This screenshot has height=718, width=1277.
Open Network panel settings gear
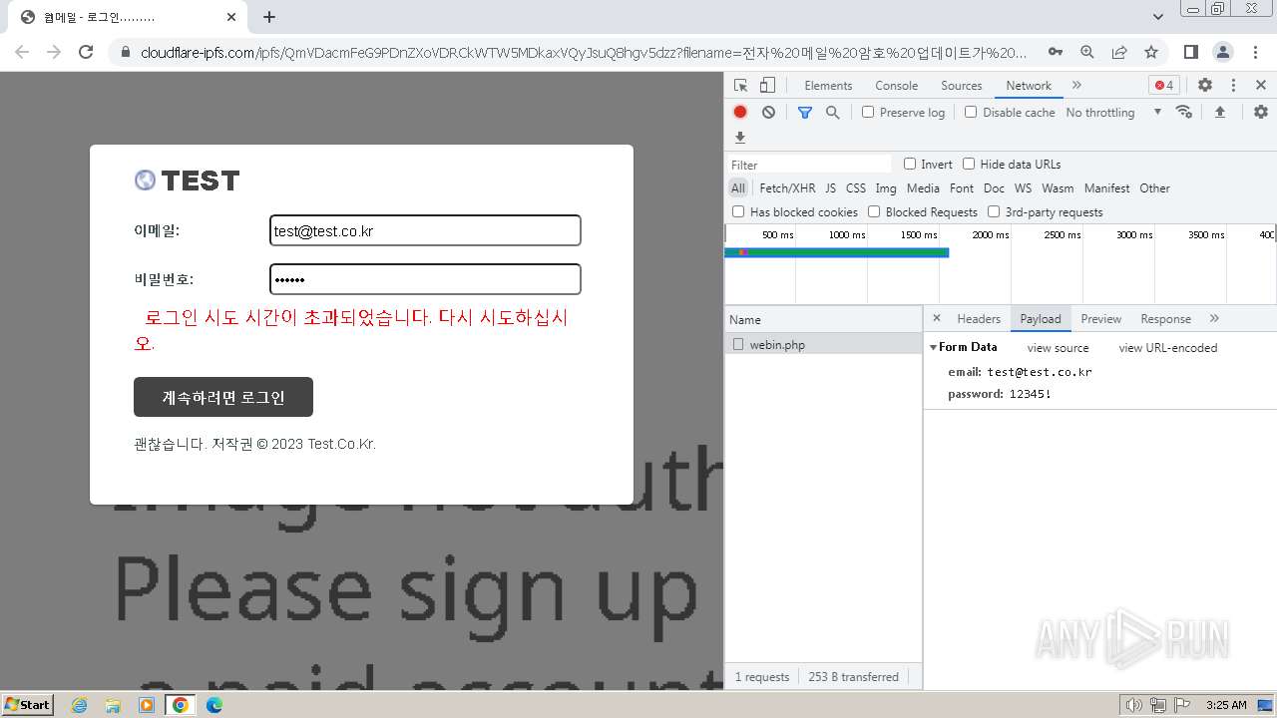[1261, 112]
